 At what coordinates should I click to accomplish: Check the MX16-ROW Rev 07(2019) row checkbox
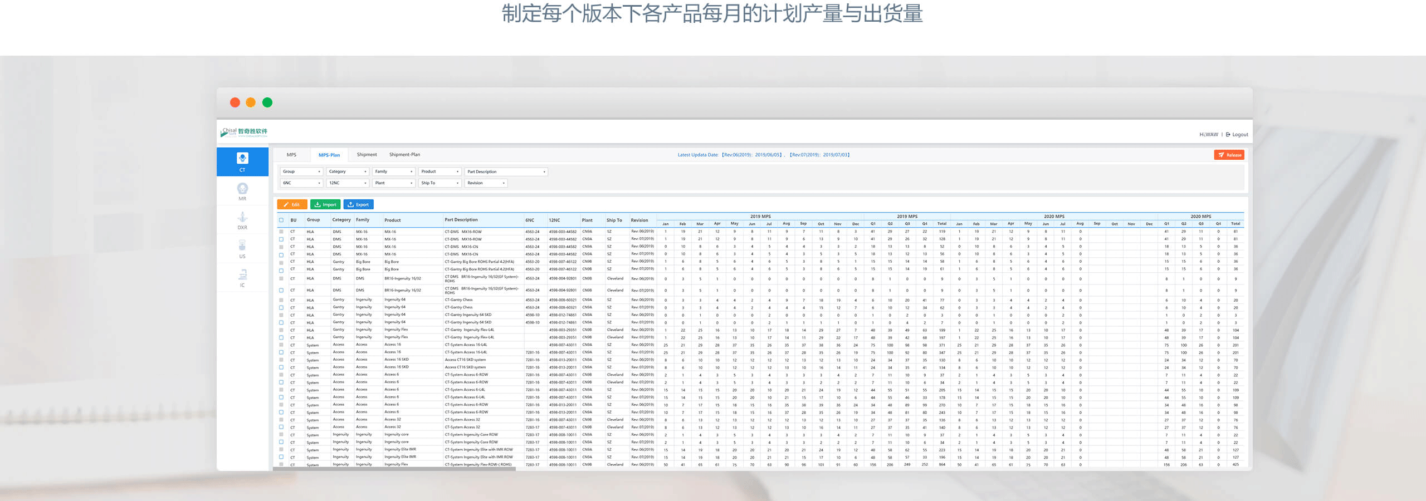[x=281, y=239]
